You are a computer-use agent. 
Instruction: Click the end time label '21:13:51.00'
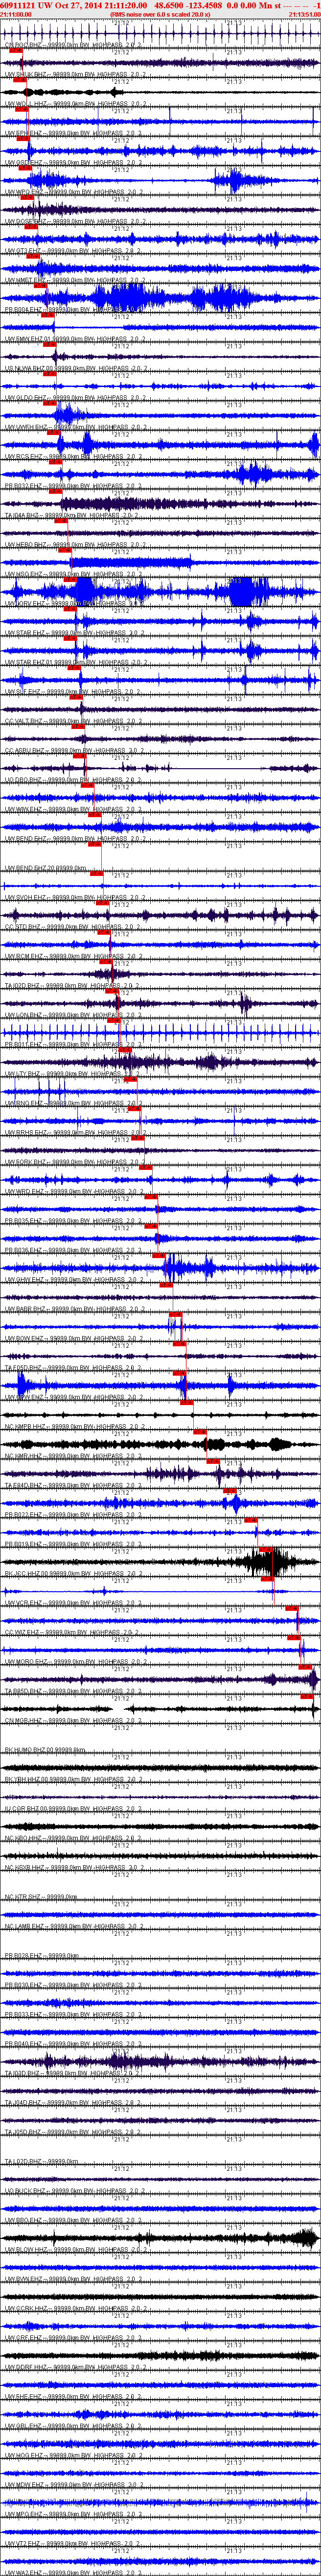(x=304, y=15)
